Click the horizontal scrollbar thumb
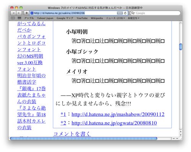This screenshot has height=152, width=191. [84, 138]
